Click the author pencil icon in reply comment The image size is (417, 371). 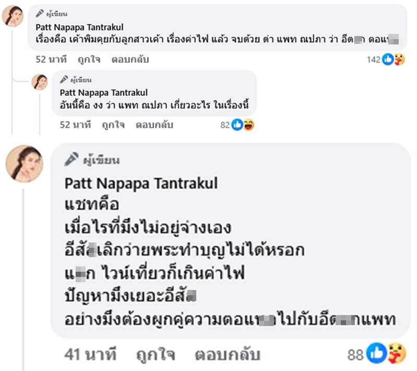(64, 80)
